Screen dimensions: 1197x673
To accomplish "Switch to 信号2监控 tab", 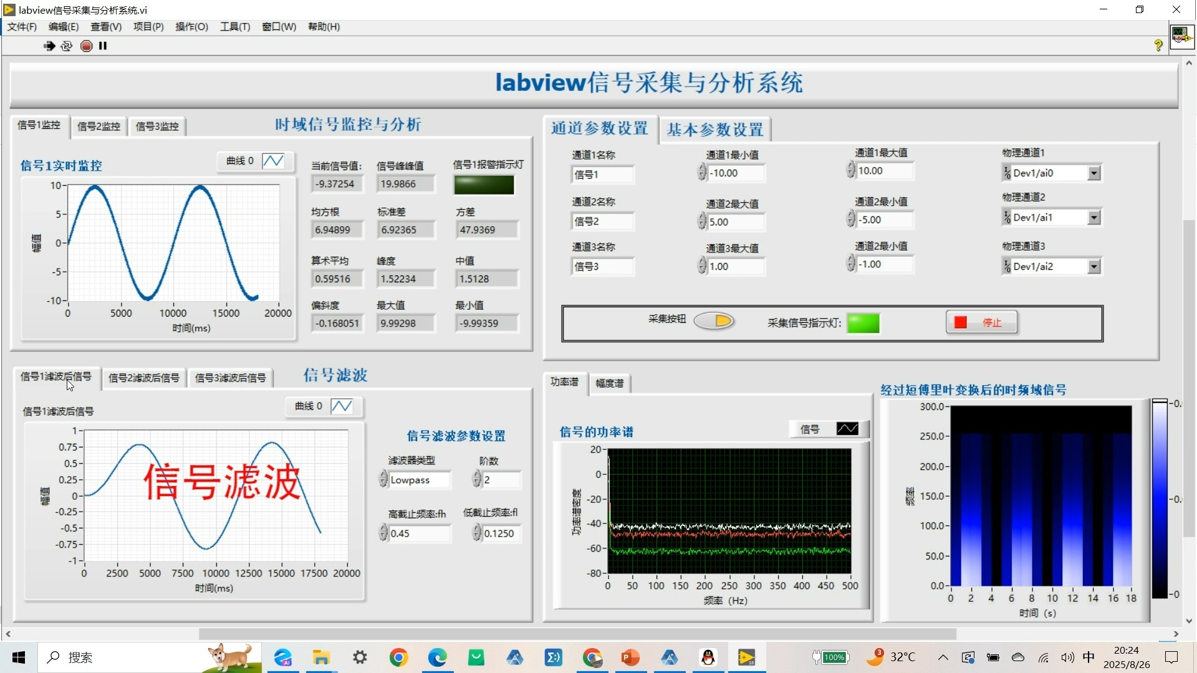I will pos(99,126).
